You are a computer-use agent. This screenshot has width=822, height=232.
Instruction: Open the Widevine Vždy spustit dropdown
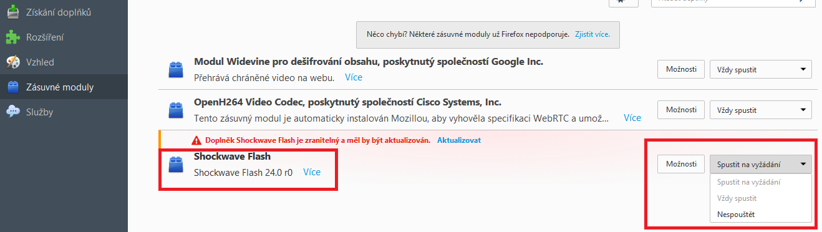(x=760, y=69)
